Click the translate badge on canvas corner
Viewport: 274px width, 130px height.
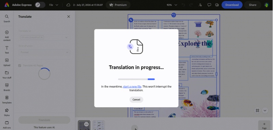131,20
